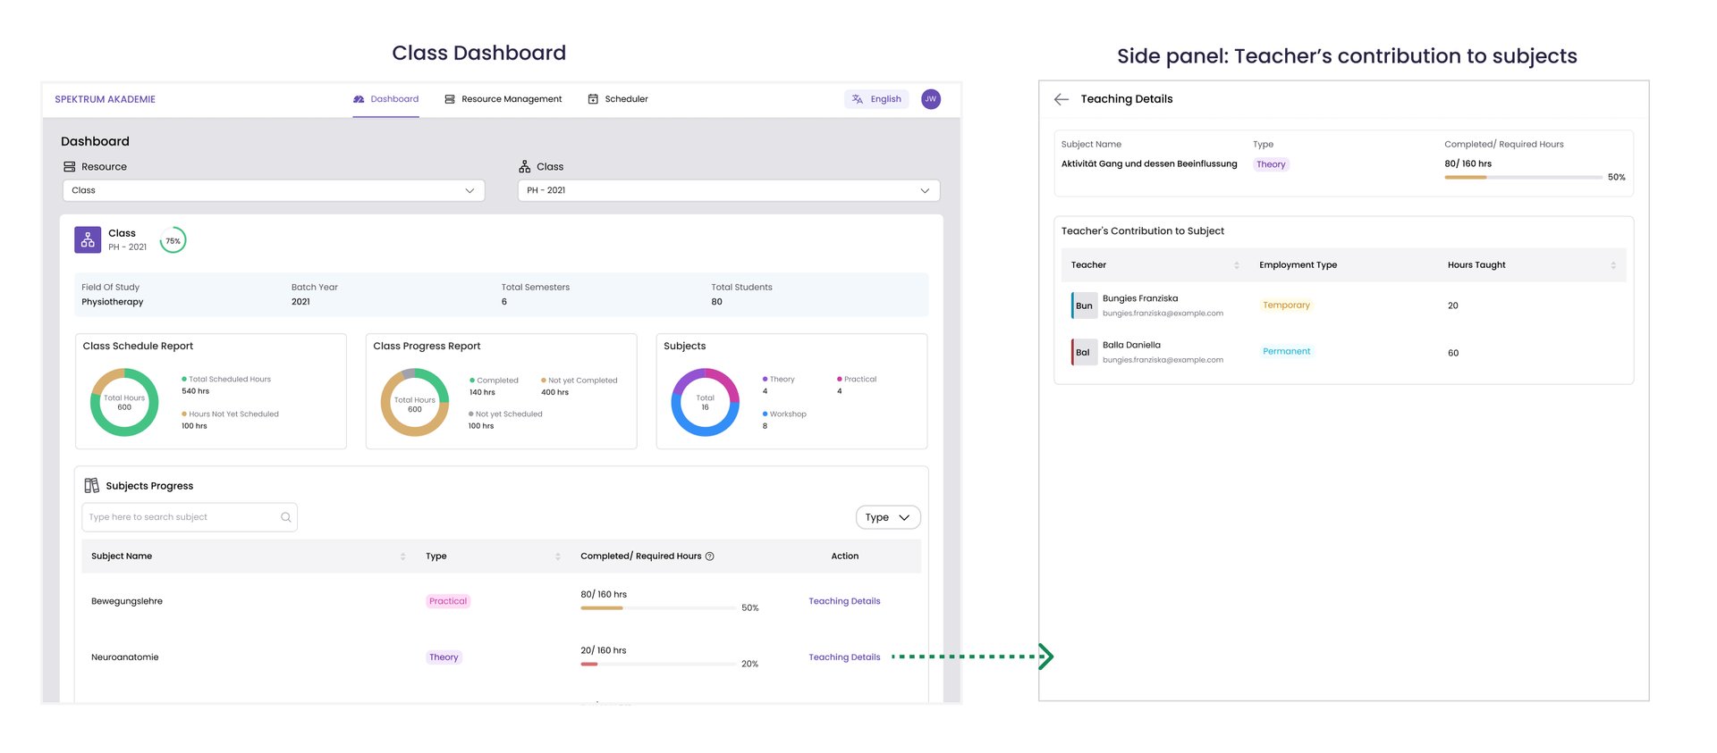Click the Bal teacher avatar
The image size is (1717, 753).
click(x=1084, y=352)
